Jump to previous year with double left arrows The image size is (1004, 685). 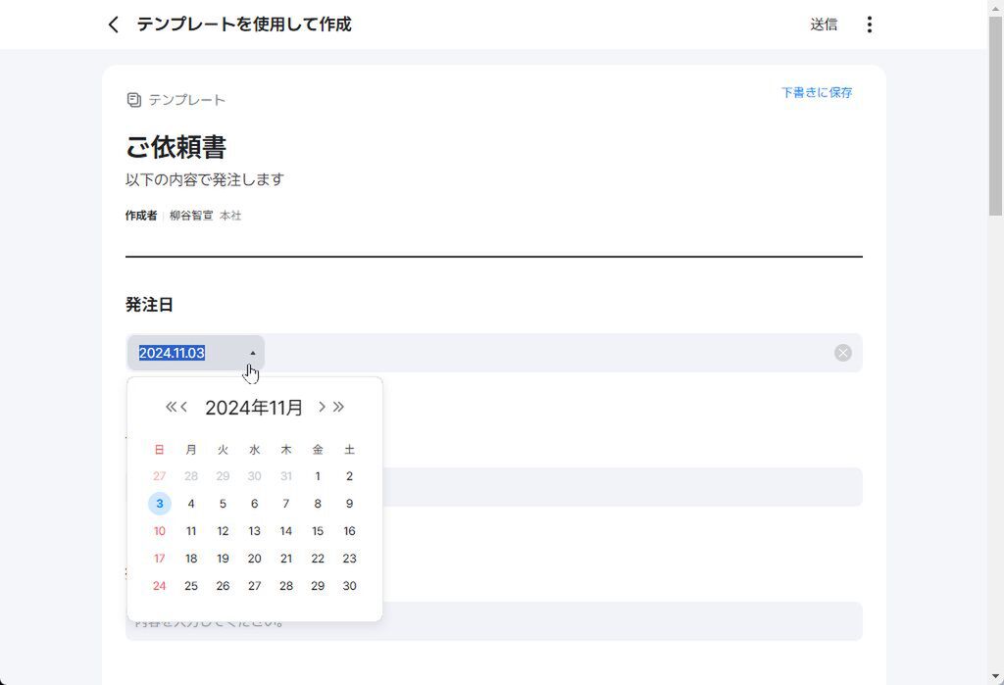click(171, 407)
